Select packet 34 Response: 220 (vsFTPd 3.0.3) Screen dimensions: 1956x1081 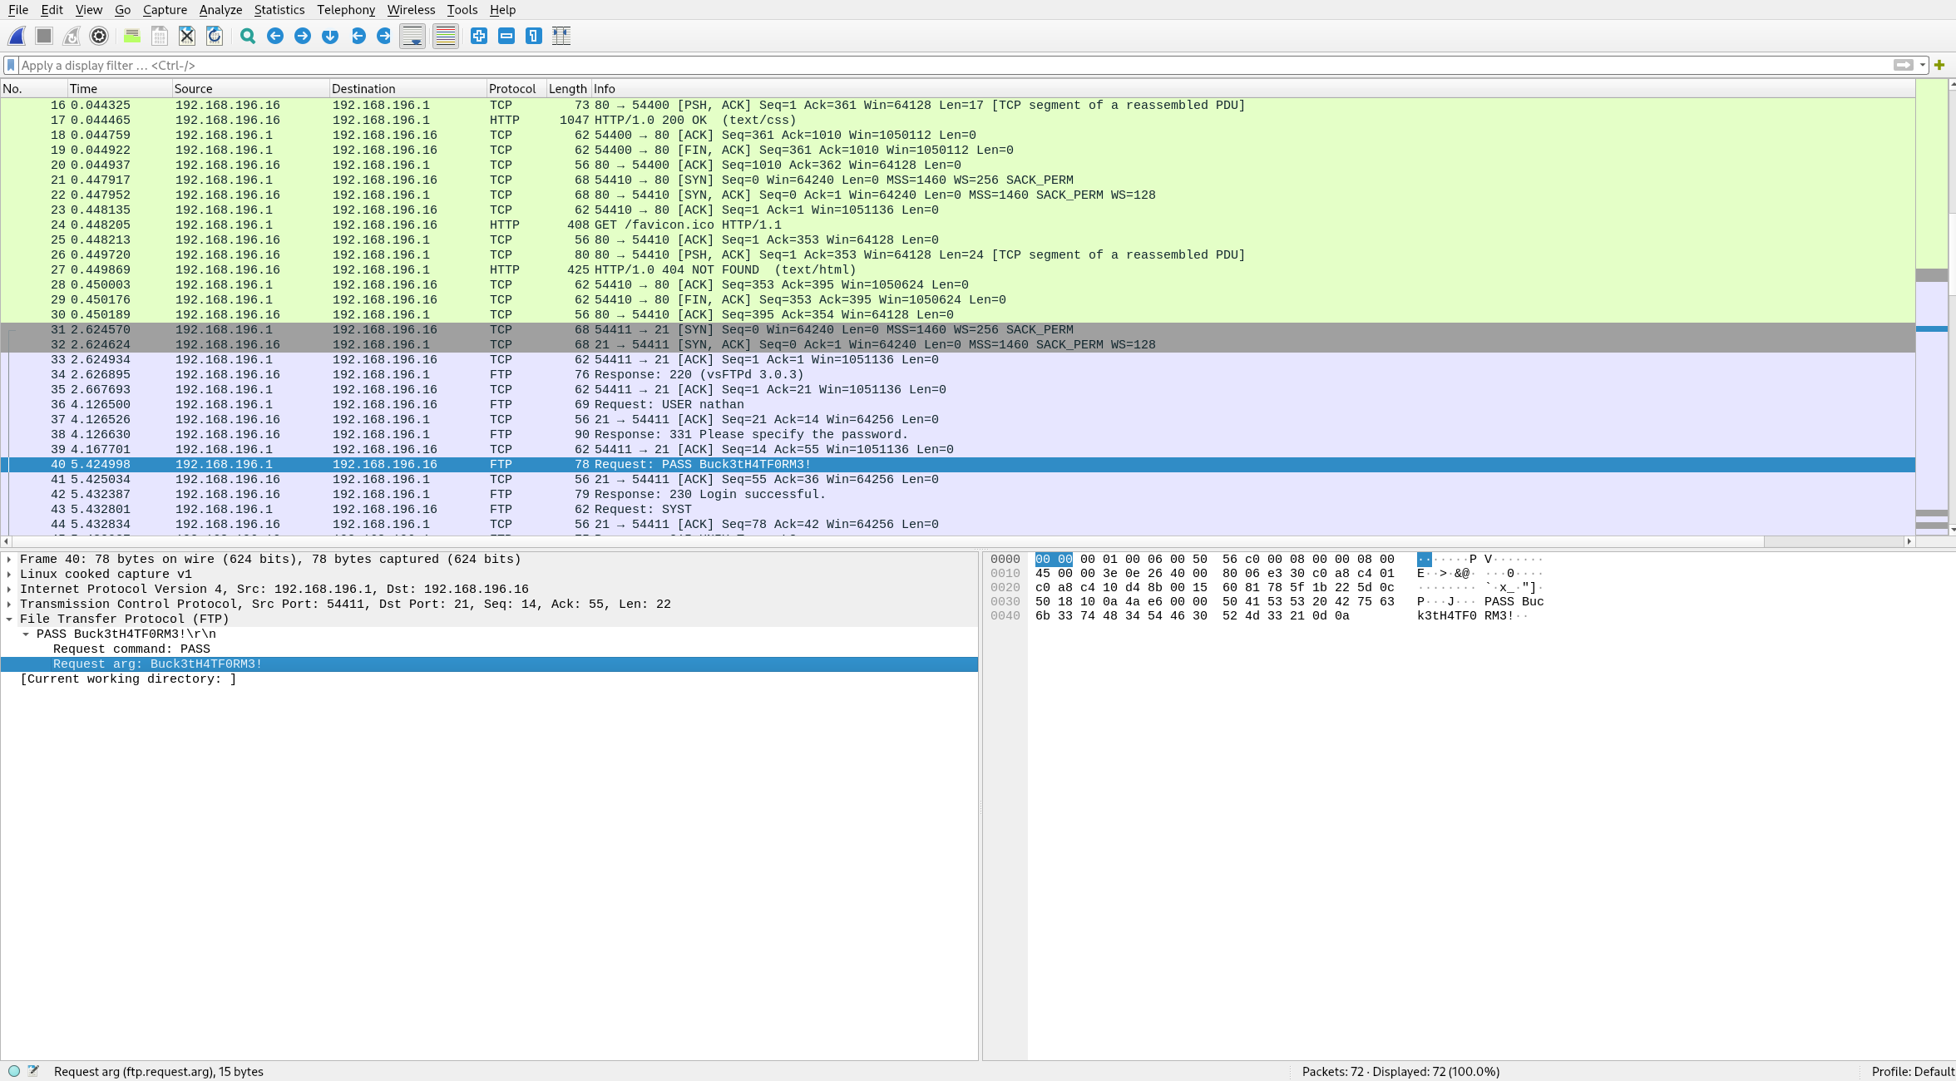(x=958, y=375)
